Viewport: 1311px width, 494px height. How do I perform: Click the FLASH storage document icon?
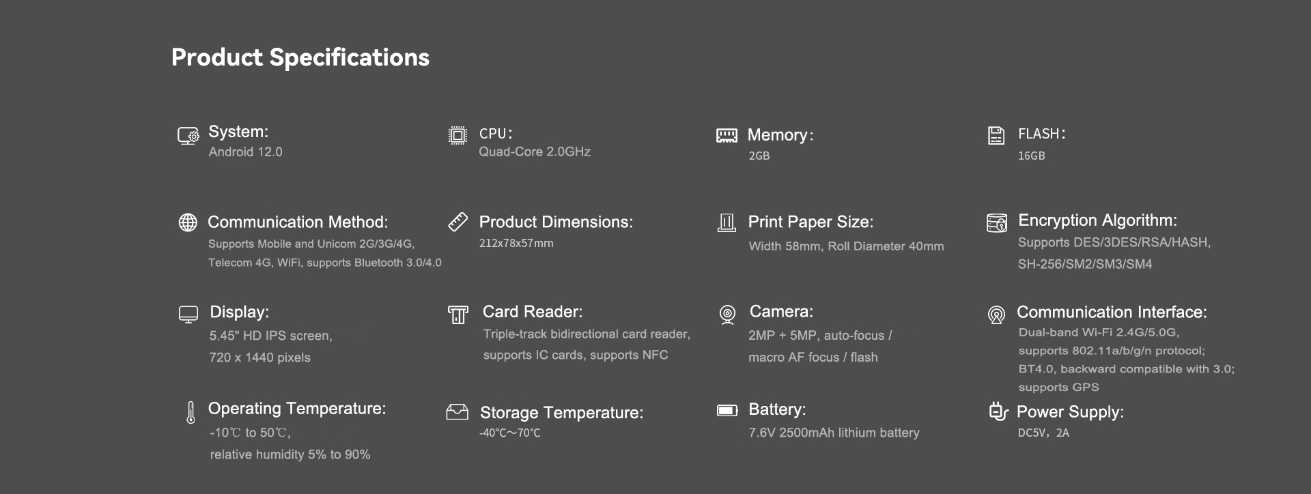click(x=996, y=135)
